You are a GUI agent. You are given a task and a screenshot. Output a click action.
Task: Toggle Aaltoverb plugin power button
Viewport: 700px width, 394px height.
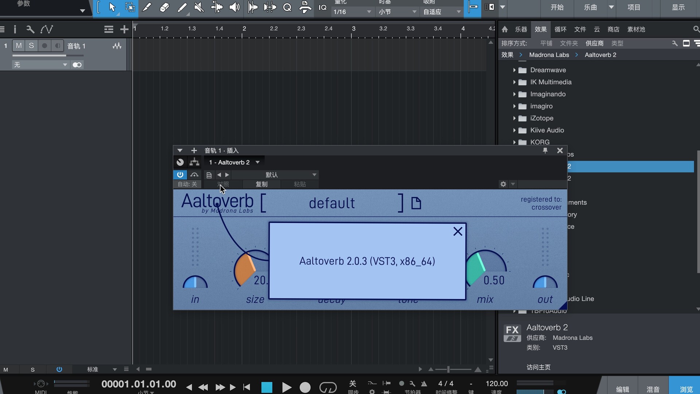click(180, 175)
